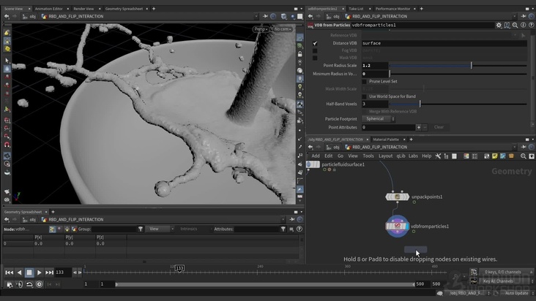
Task: Click the Half-Band Voxels slider
Action: [458, 104]
